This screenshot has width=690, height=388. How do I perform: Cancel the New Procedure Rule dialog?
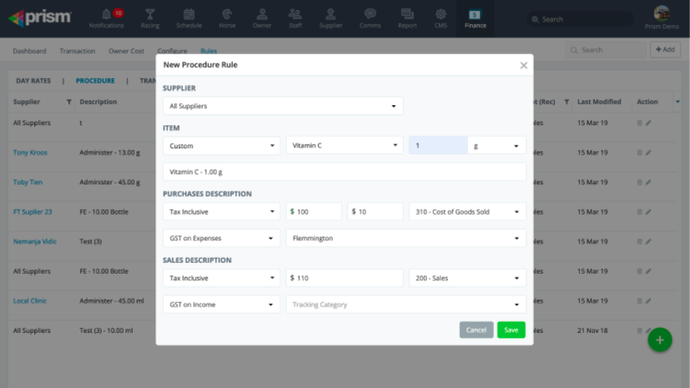point(476,330)
